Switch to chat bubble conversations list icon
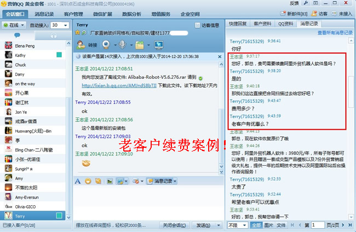The image size is (356, 232). pos(18,35)
